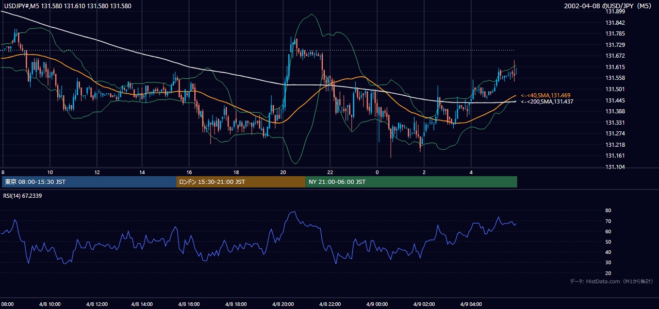659x309 pixels.
Task: Click price axis label 131.331
Action: [x=616, y=123]
